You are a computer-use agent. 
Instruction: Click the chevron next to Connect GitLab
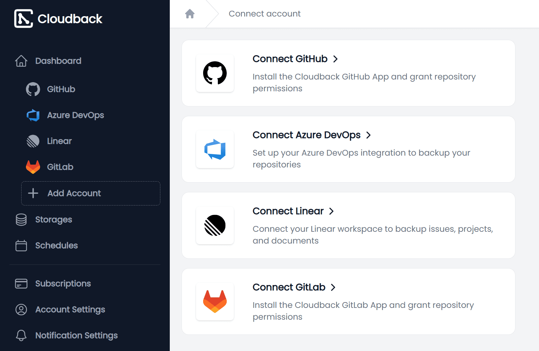pos(333,288)
